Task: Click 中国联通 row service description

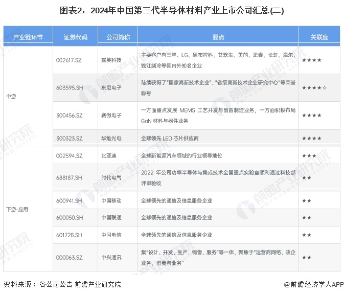Action: (176, 218)
